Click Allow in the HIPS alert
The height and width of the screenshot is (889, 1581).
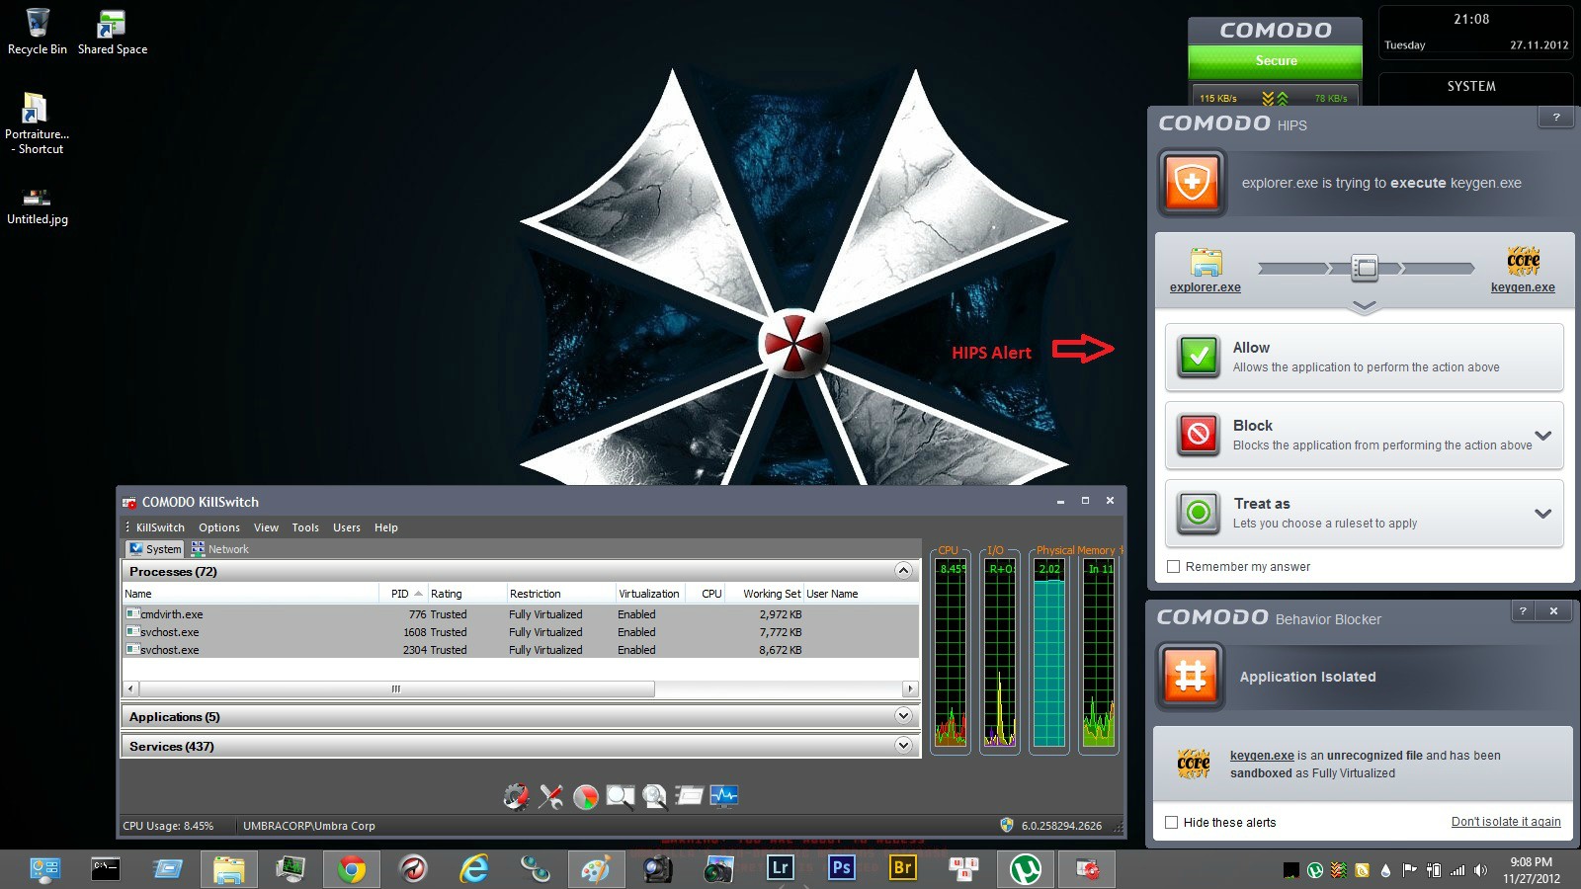coord(1364,357)
